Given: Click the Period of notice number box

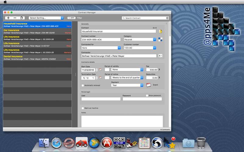Looking at the screenshot, I should [x=107, y=78].
